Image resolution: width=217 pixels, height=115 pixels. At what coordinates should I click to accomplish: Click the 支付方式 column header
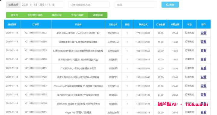pyautogui.click(x=113, y=24)
